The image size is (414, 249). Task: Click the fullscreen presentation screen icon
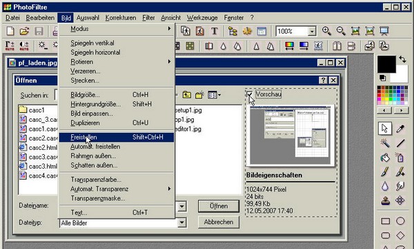(x=384, y=31)
